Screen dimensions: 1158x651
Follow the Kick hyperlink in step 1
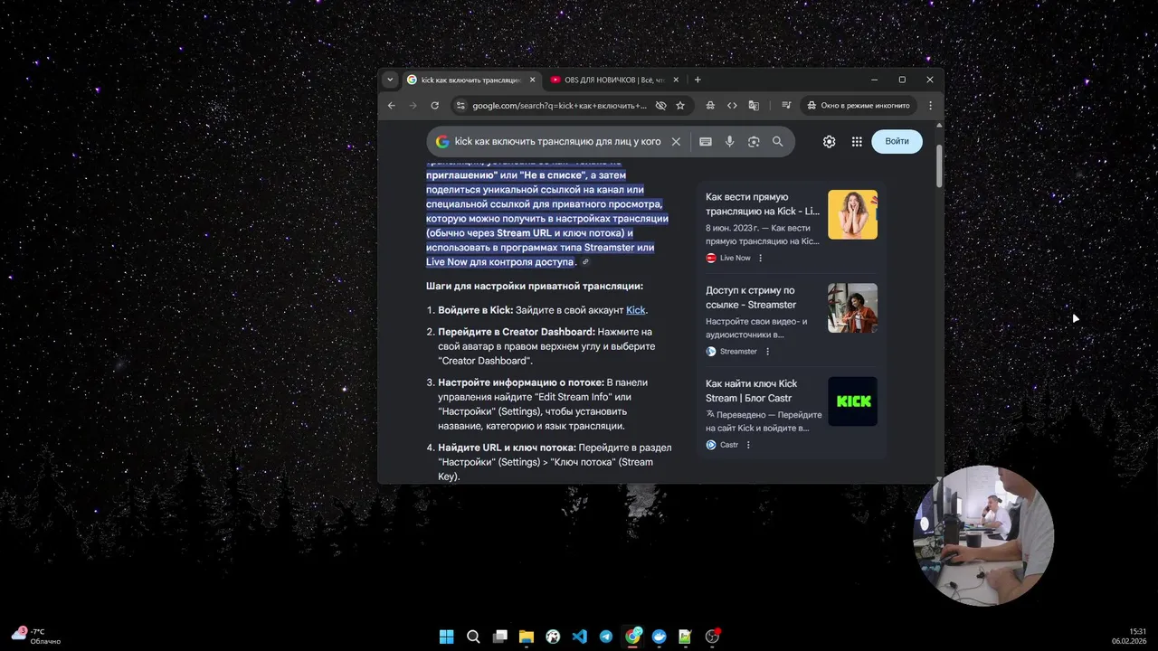point(636,310)
